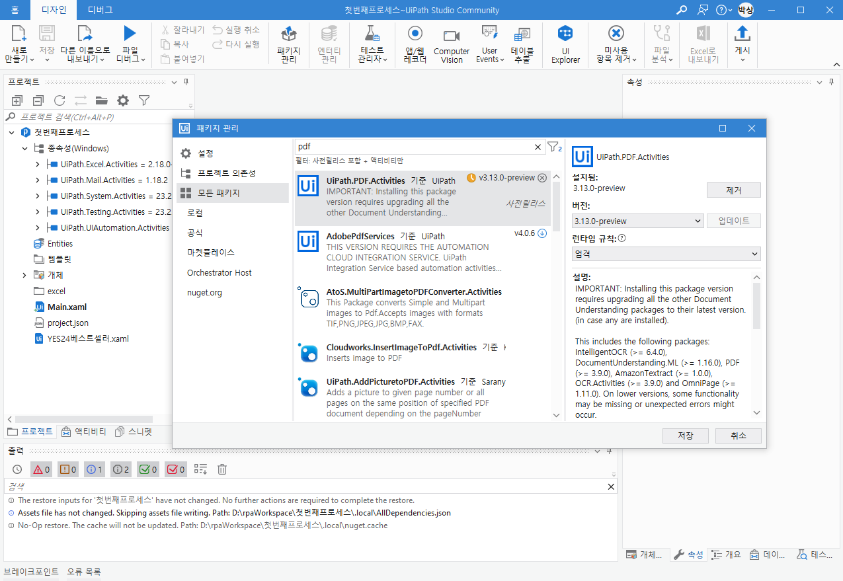Open project settings gear in project toolbar
Viewport: 843px width, 581px height.
point(123,100)
